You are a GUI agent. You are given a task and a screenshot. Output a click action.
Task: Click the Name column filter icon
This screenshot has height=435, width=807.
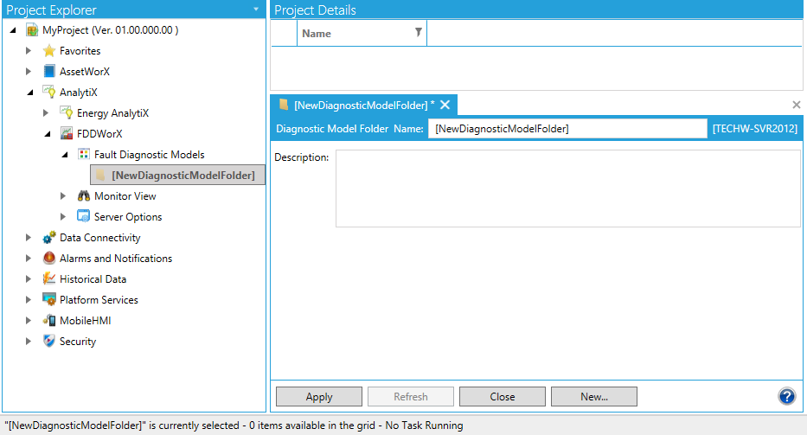[418, 33]
